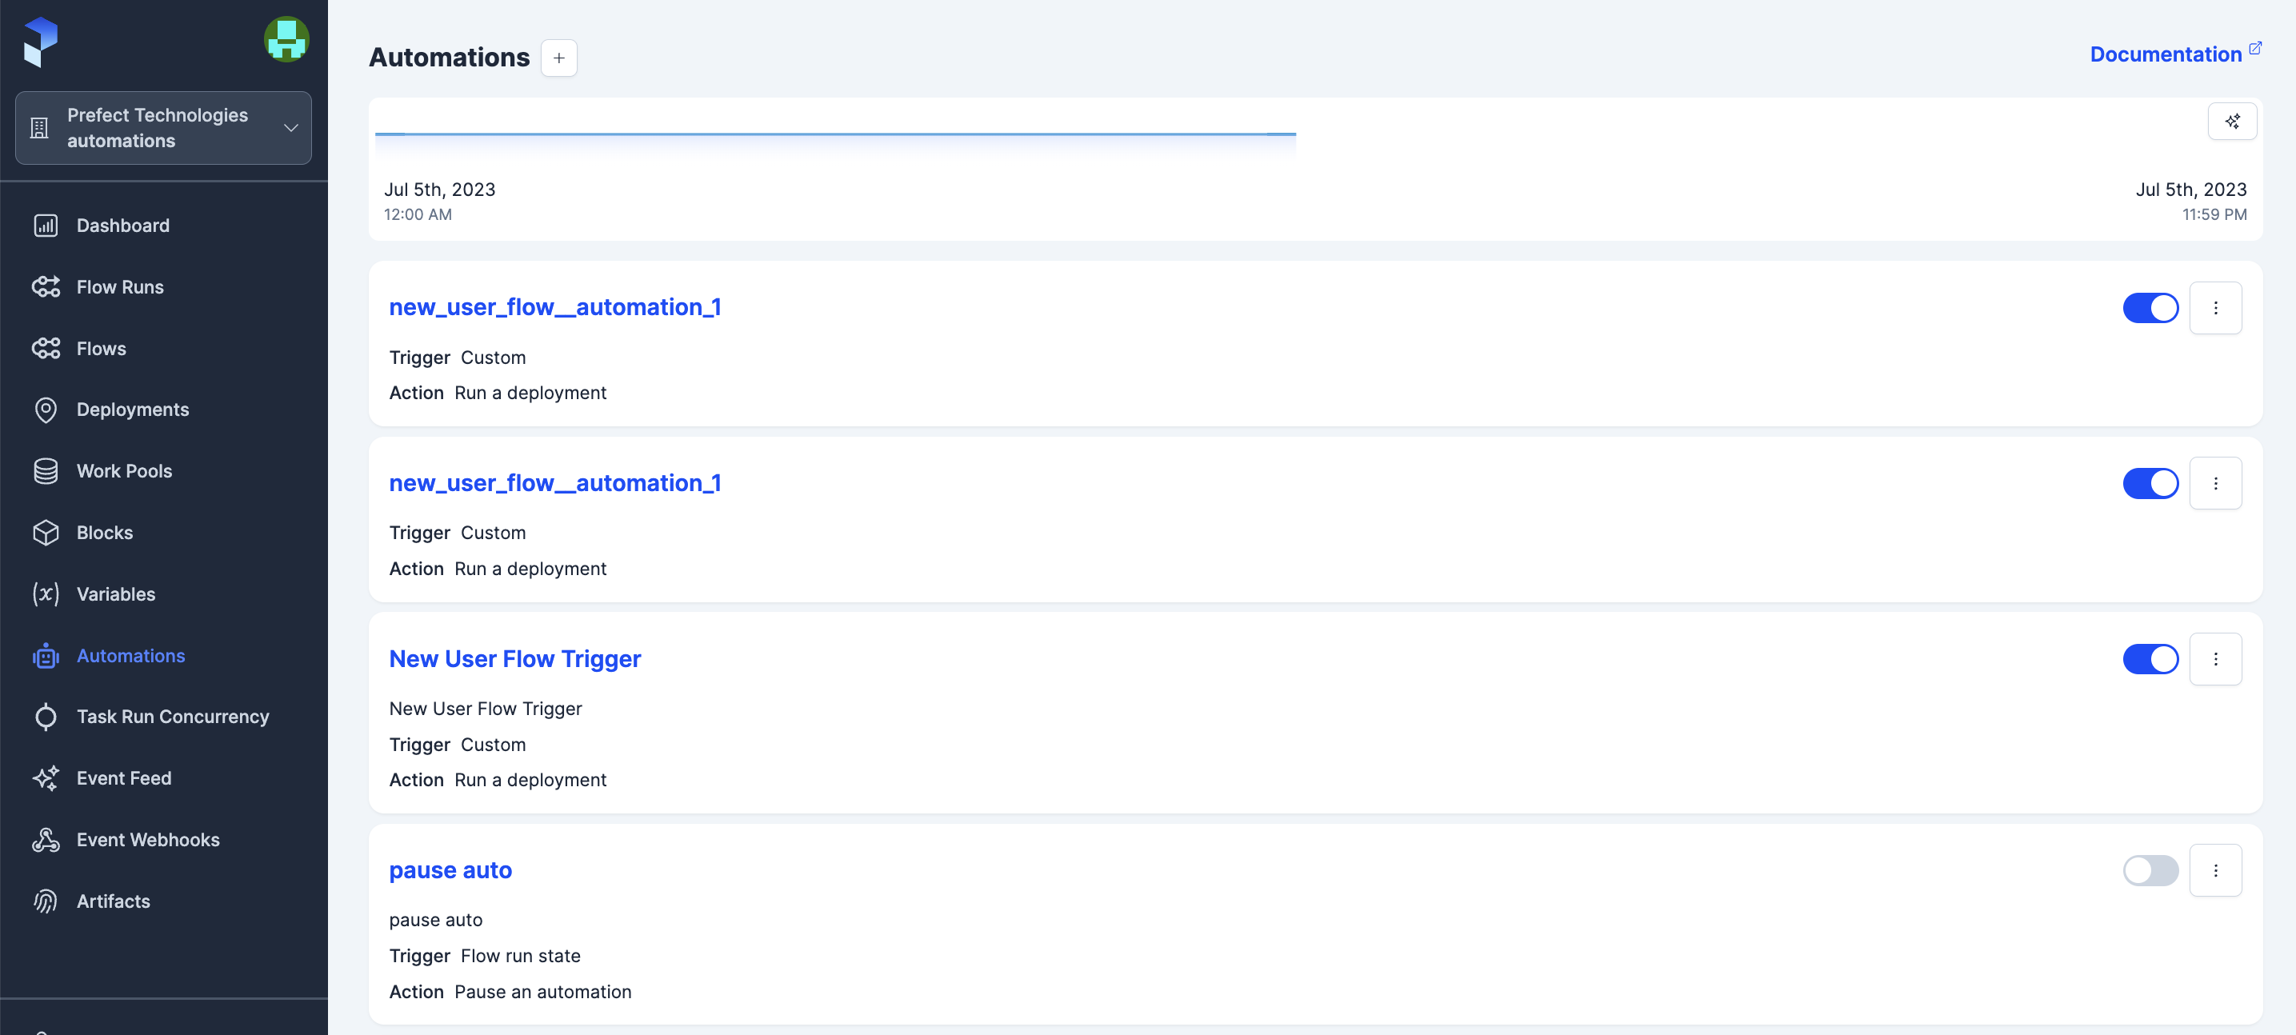2296x1035 pixels.
Task: Click the Flow Runs sidebar icon
Action: [x=46, y=287]
